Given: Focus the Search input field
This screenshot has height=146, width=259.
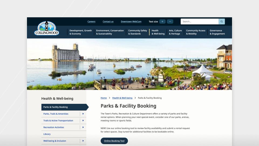Looking at the screenshot, I should click(199, 22).
